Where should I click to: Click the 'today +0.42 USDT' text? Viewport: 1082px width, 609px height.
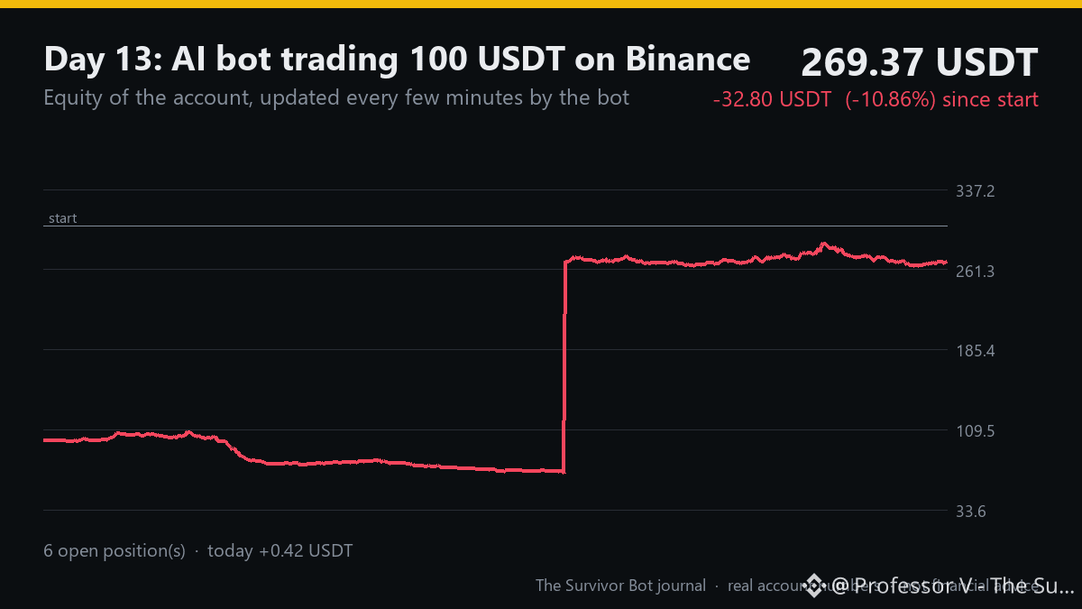(x=280, y=550)
